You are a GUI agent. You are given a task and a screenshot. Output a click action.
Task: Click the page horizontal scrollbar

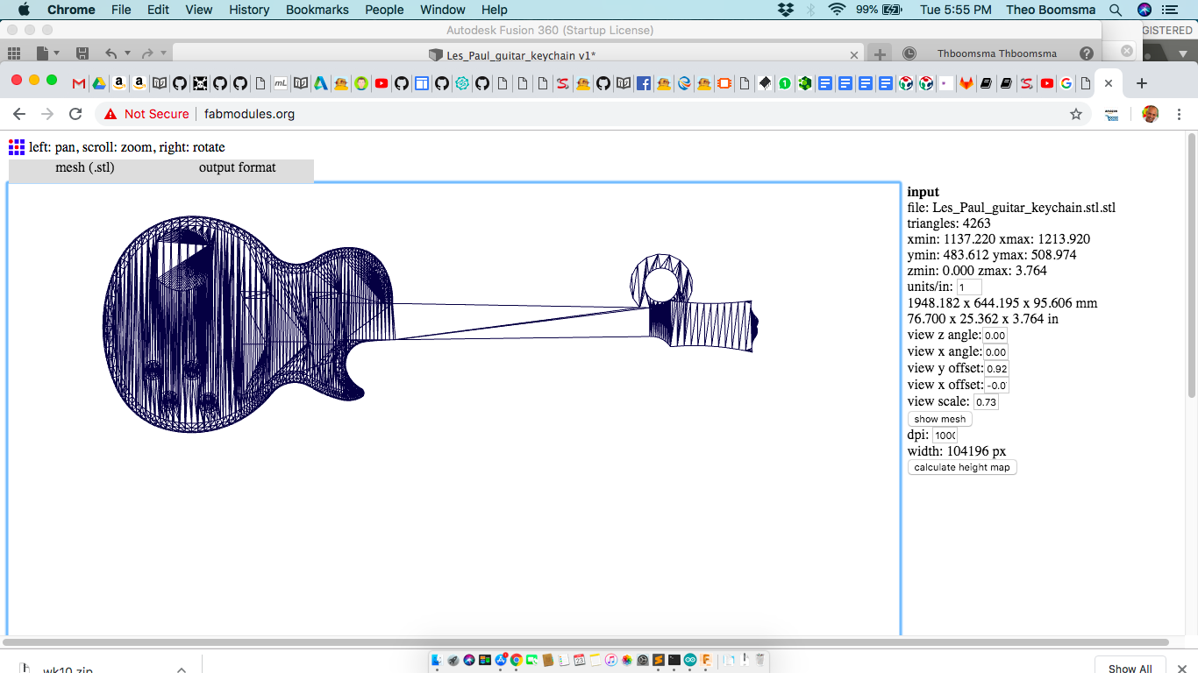click(x=586, y=642)
